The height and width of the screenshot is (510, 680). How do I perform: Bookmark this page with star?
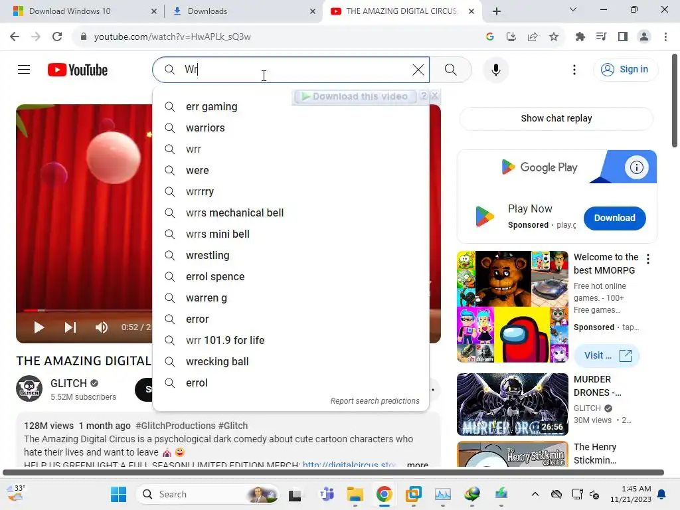pos(554,37)
